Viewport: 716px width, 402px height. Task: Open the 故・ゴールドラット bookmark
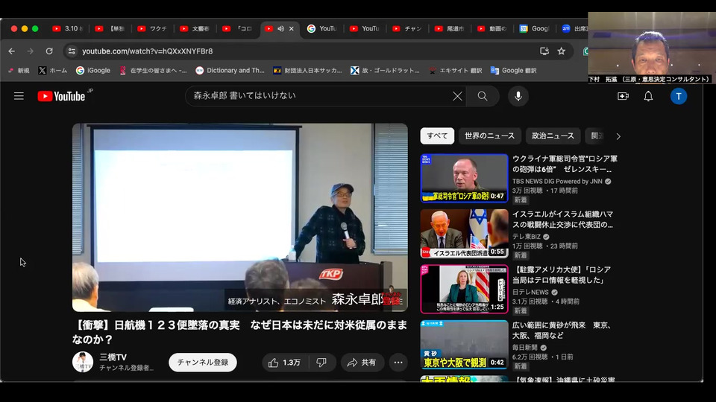[x=385, y=71]
